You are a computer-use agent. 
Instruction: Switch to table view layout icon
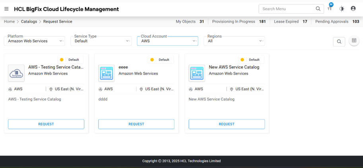[x=354, y=41]
